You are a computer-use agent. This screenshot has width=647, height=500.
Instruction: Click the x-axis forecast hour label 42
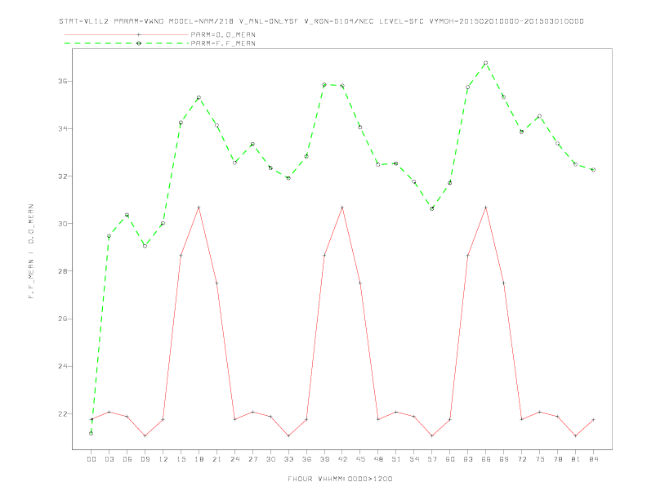tap(342, 459)
